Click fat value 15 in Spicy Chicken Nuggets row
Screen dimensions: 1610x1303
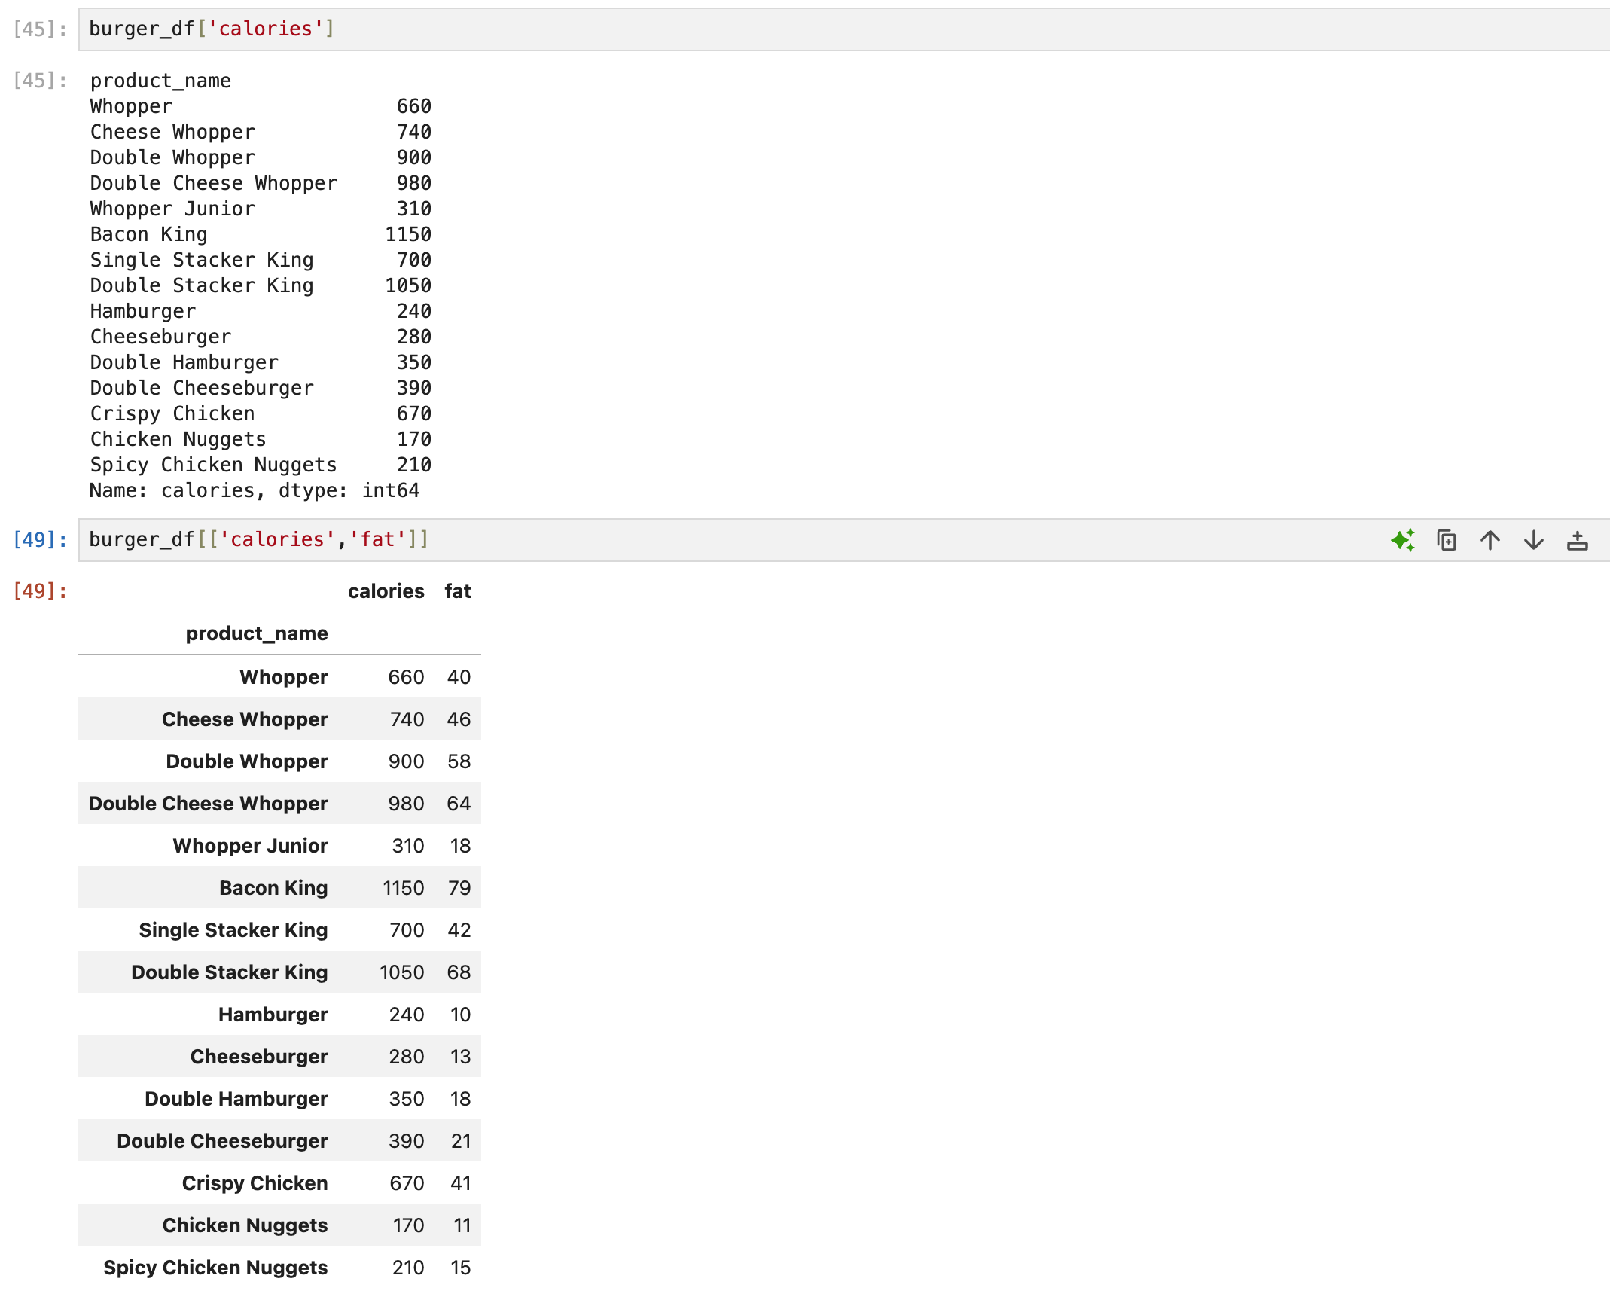[x=461, y=1268]
